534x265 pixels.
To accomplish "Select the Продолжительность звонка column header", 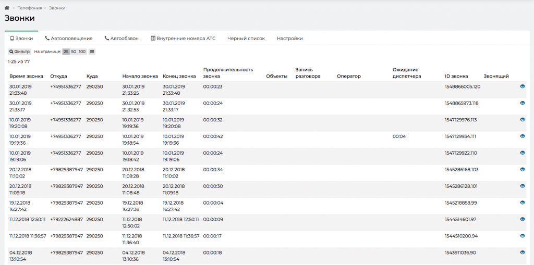I will (228, 73).
